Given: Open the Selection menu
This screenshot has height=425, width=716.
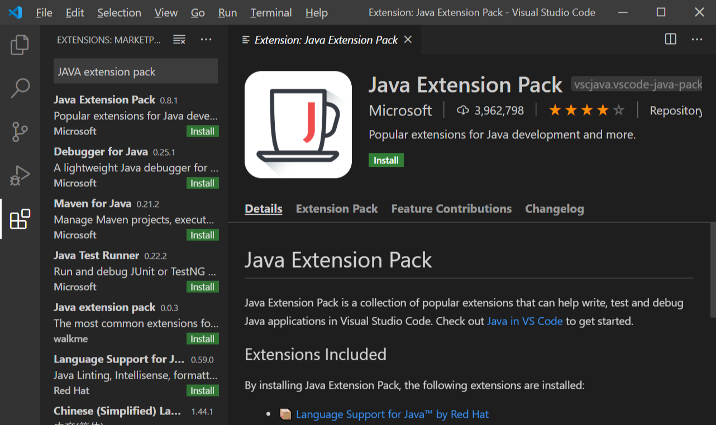Looking at the screenshot, I should pos(119,12).
